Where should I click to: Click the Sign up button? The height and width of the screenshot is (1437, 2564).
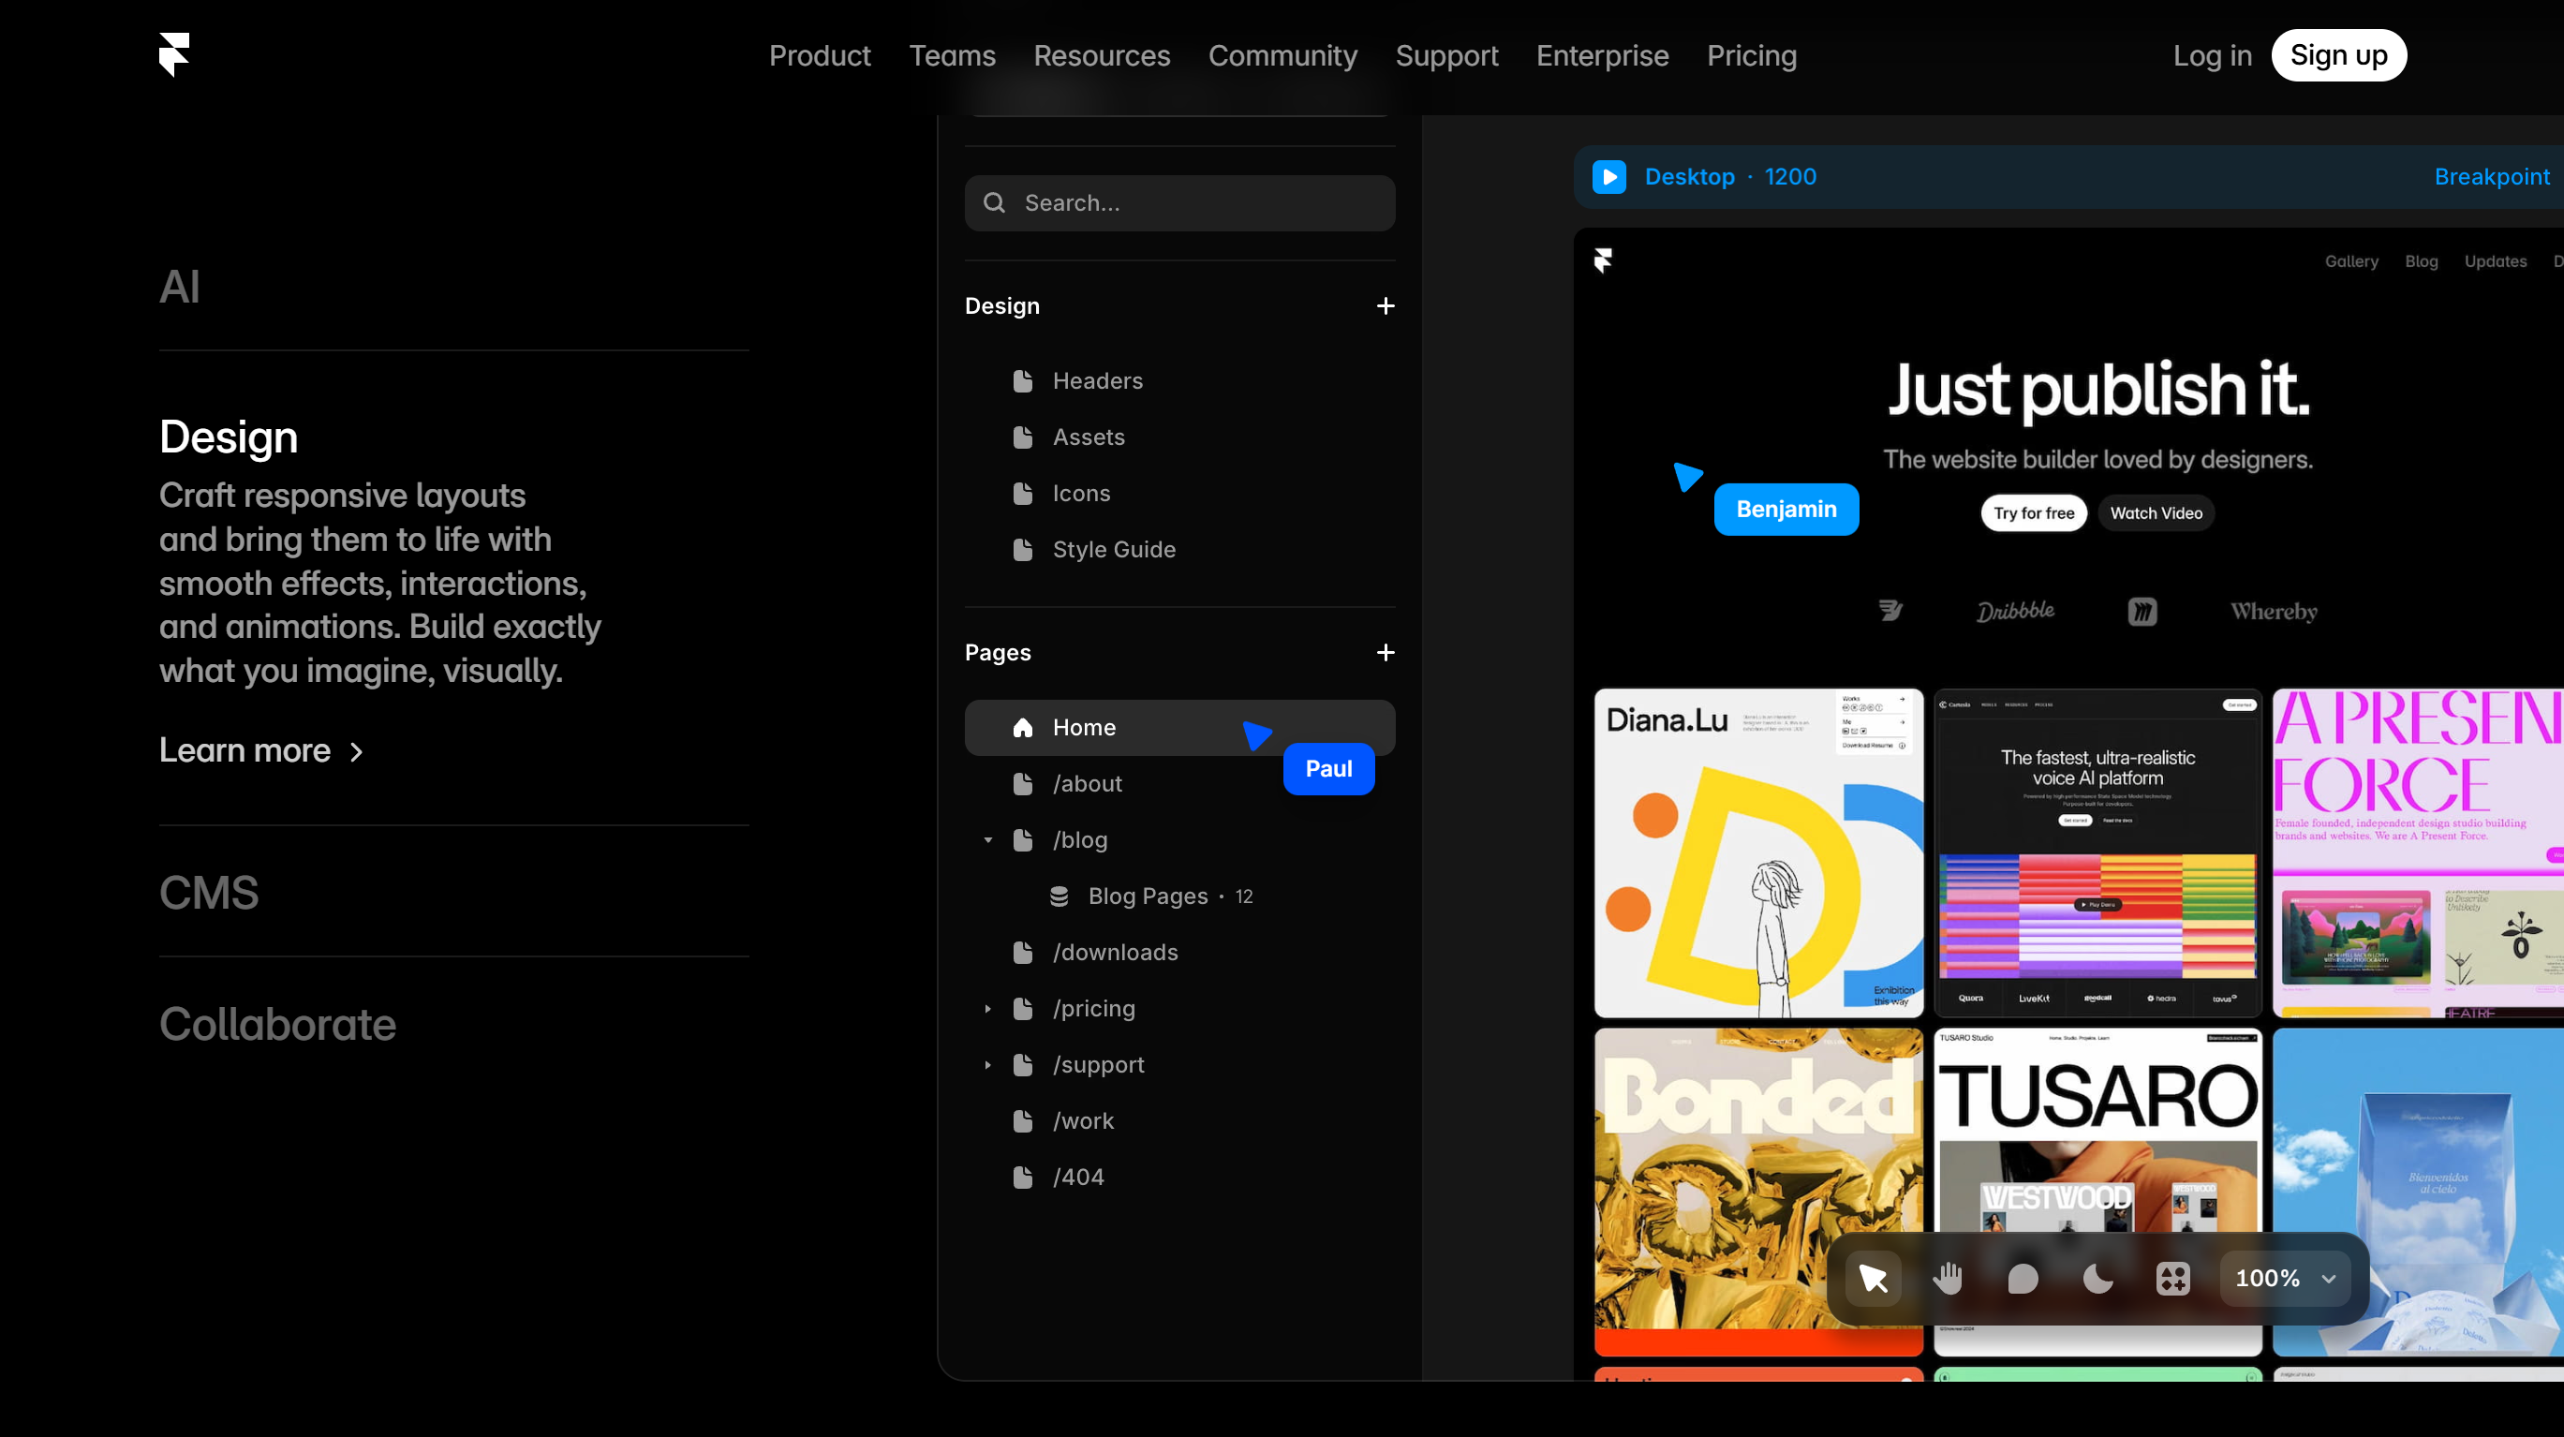pos(2338,55)
